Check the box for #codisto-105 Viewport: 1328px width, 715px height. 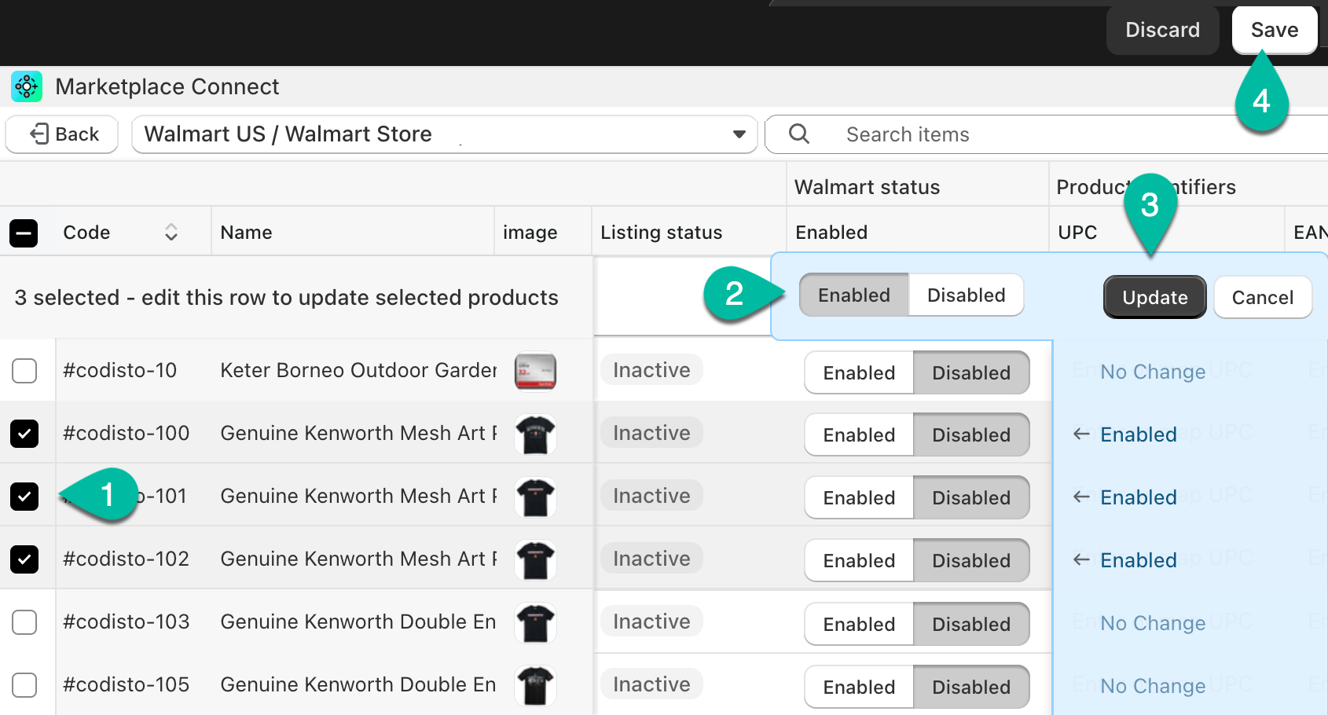tap(24, 684)
